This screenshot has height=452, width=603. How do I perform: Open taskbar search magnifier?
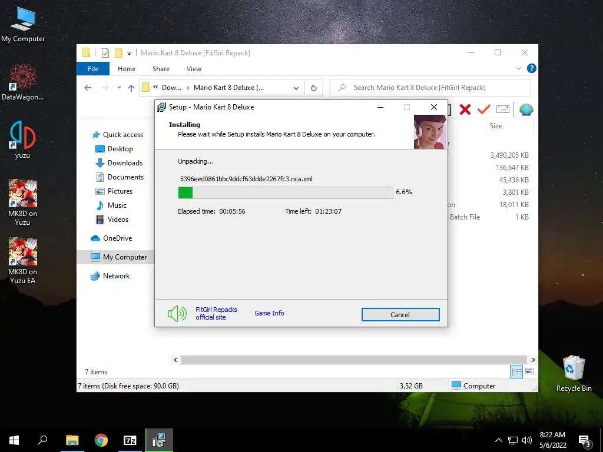(x=42, y=440)
